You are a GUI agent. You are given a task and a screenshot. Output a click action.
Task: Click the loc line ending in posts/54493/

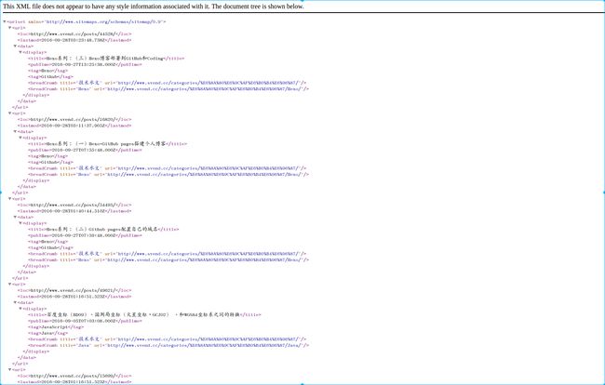74,206
